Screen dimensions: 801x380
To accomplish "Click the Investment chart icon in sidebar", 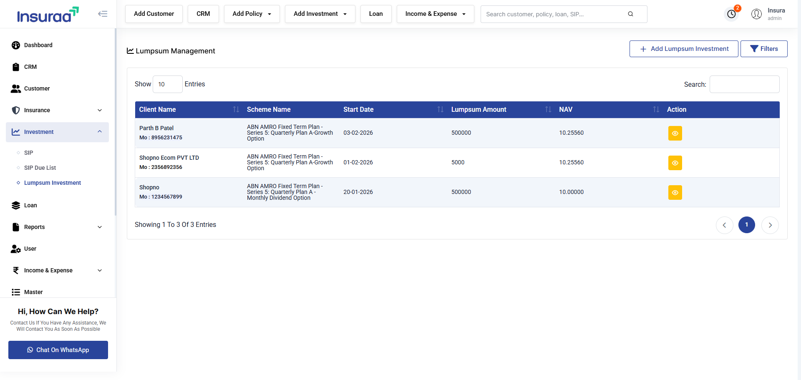I will pyautogui.click(x=16, y=132).
